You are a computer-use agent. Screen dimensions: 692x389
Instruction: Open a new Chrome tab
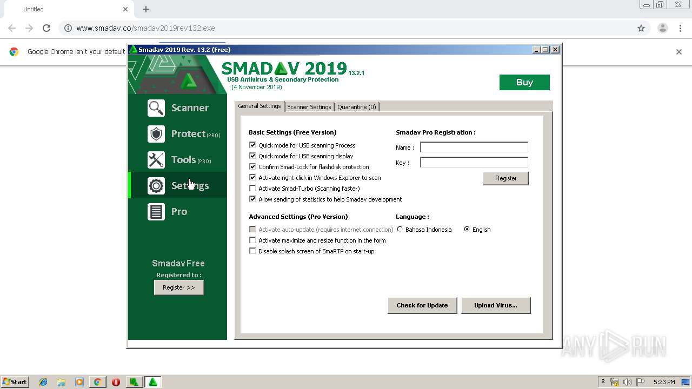146,9
